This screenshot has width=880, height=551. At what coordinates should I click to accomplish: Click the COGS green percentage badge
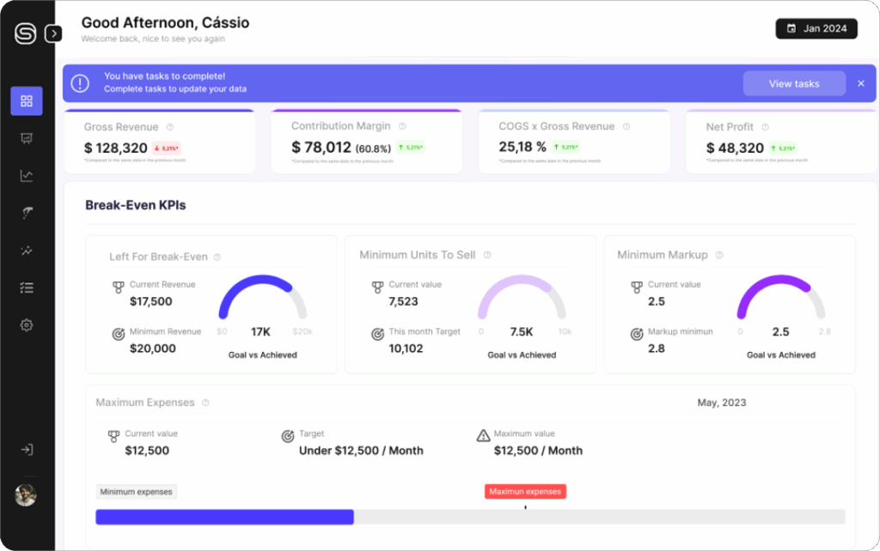(565, 148)
